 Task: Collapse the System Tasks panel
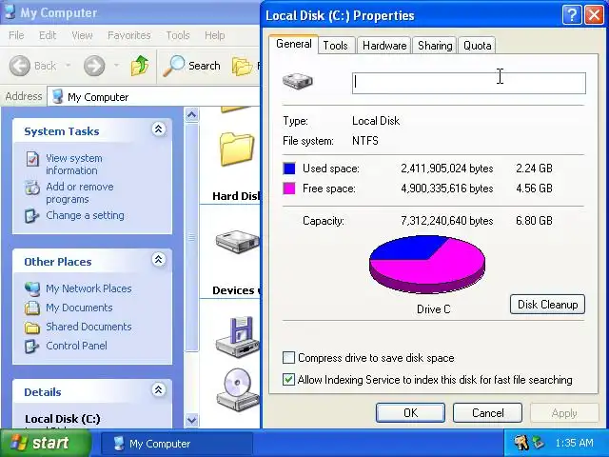tap(159, 129)
